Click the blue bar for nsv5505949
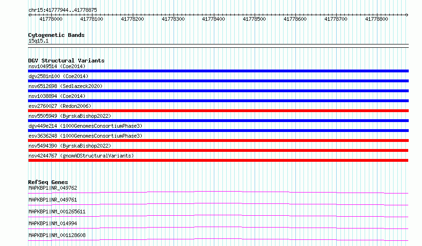 coord(218,121)
